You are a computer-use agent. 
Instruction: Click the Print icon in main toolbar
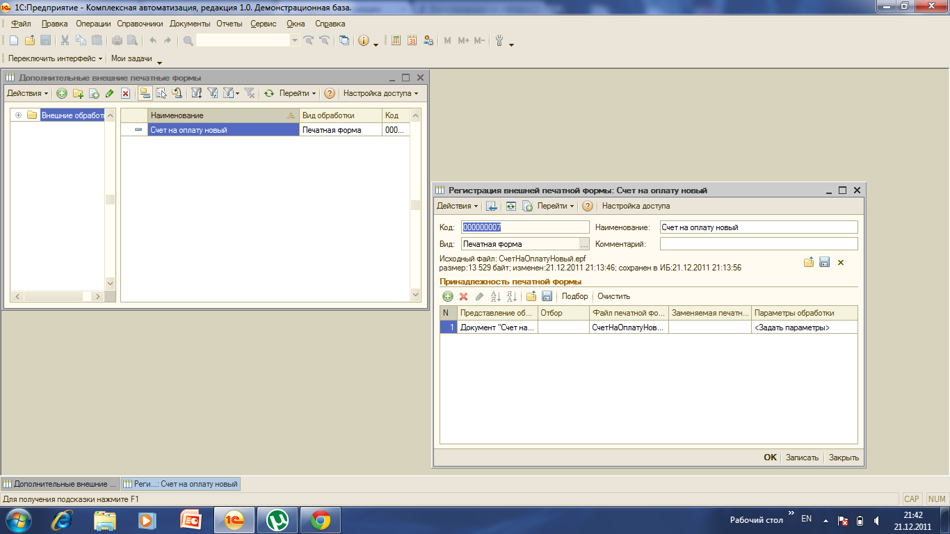coord(118,40)
